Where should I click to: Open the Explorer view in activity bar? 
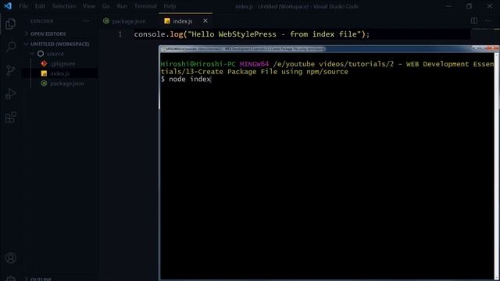pyautogui.click(x=10, y=24)
